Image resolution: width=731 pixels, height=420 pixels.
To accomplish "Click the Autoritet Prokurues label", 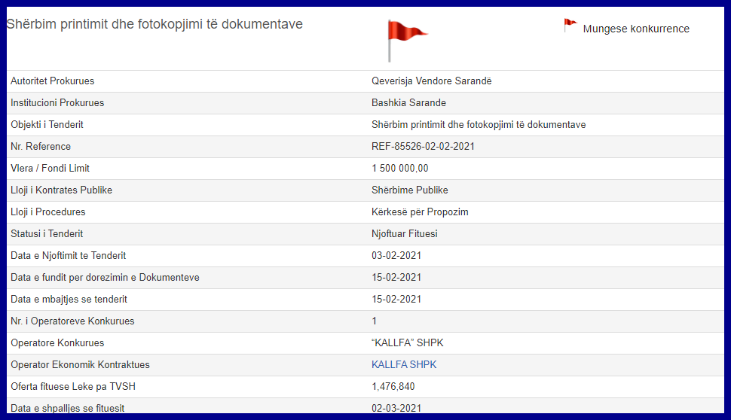I will (x=52, y=81).
